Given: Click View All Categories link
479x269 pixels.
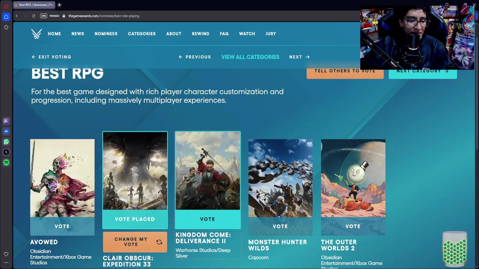Looking at the screenshot, I should (x=250, y=57).
